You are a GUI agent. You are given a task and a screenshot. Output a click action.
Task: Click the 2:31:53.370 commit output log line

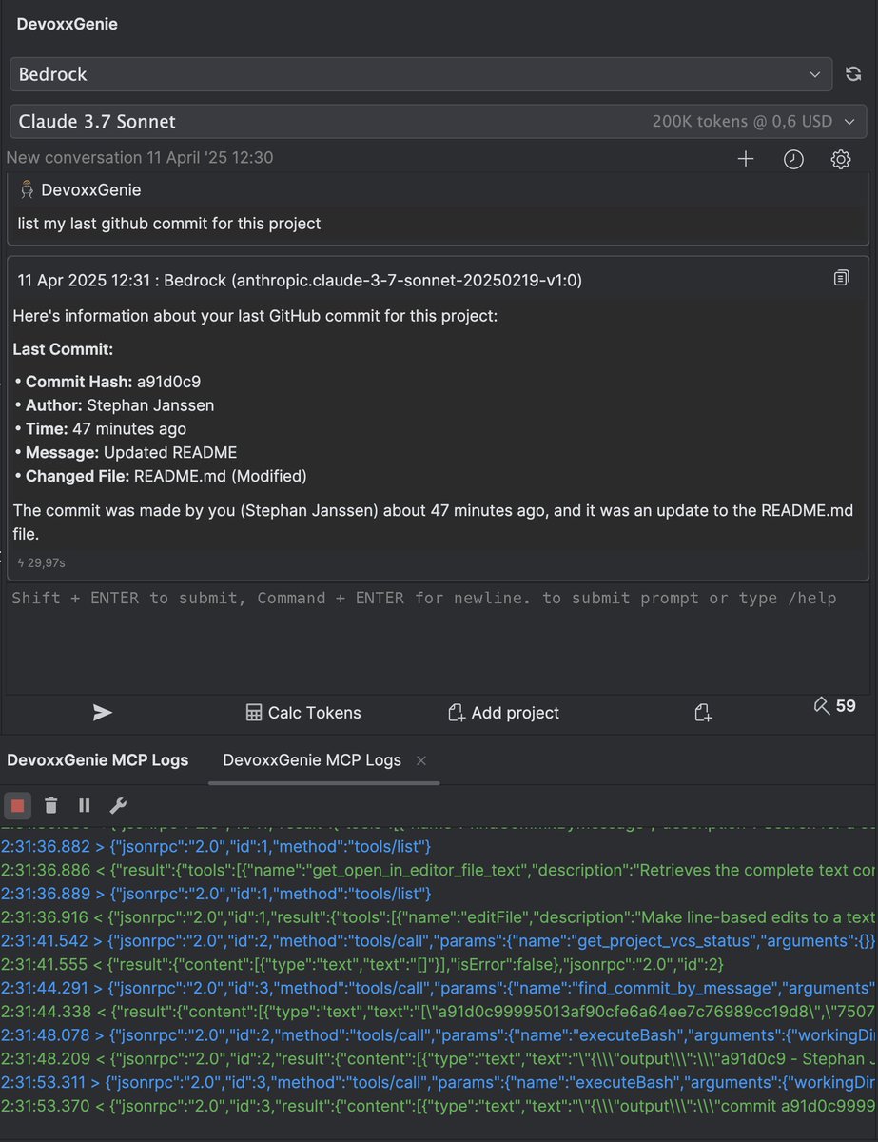(439, 1106)
